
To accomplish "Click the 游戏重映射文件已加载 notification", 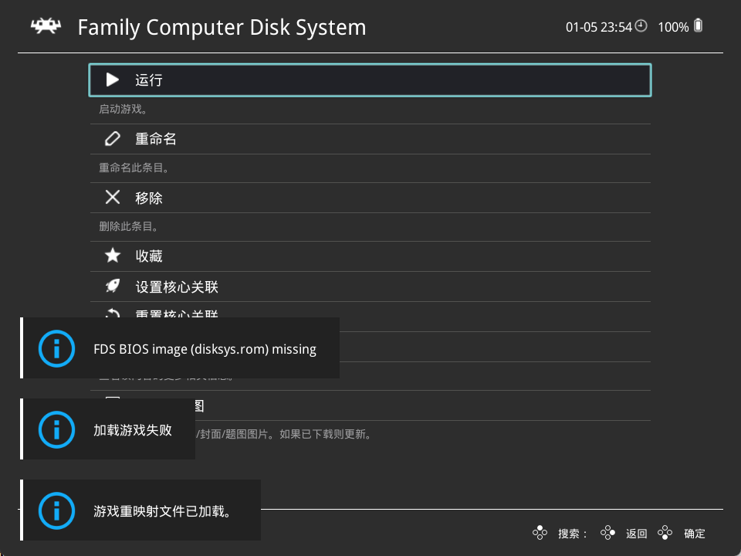I will point(162,510).
